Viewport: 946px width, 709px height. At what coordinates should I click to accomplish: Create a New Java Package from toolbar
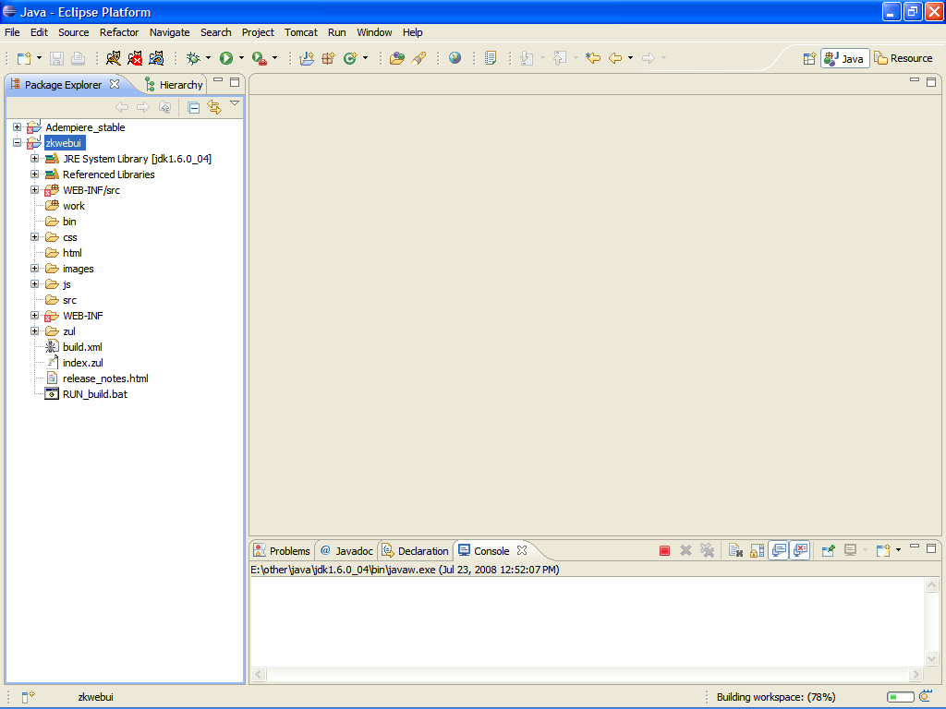(328, 58)
